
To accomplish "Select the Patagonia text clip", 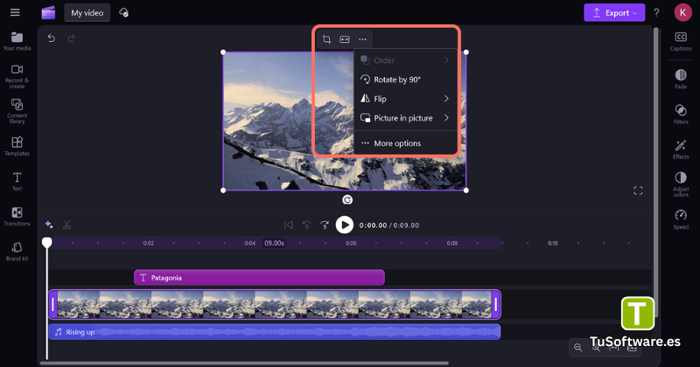I will 259,277.
